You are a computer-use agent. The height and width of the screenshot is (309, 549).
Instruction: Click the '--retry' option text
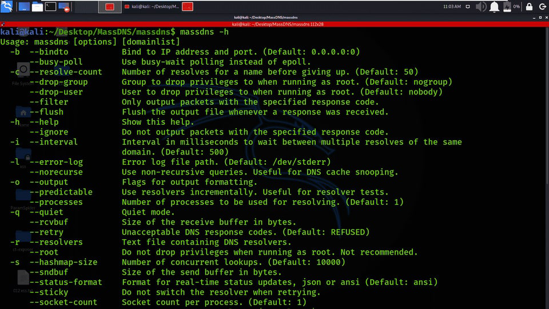46,232
